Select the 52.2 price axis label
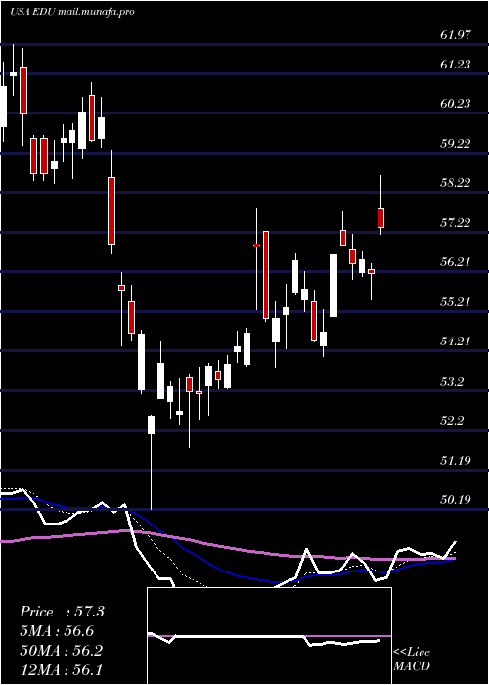The width and height of the screenshot is (489, 685). [452, 421]
